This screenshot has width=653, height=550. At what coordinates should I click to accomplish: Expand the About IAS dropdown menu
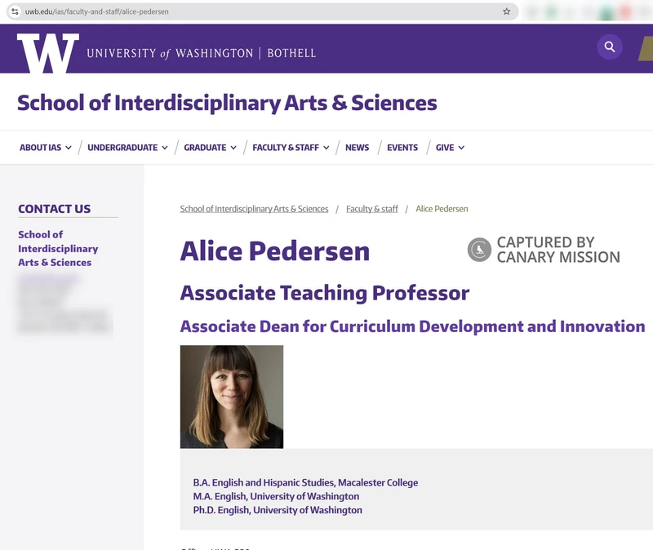point(46,148)
